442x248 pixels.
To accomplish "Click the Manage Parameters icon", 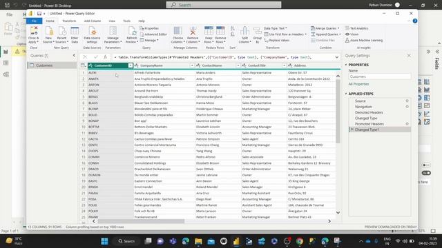I will pos(113,31).
